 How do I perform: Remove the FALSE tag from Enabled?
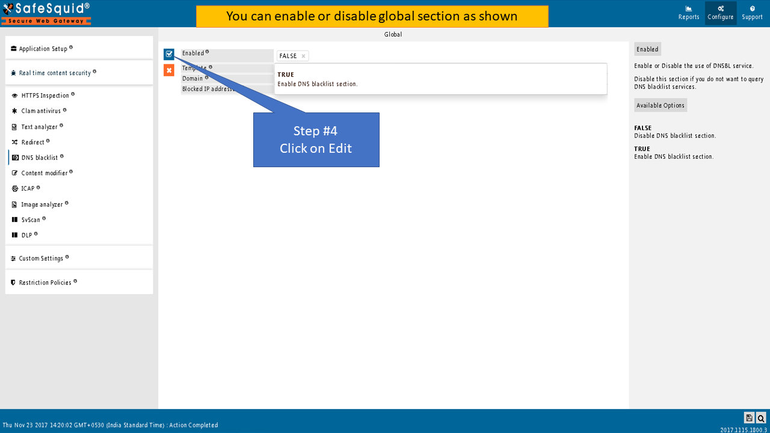click(x=304, y=56)
